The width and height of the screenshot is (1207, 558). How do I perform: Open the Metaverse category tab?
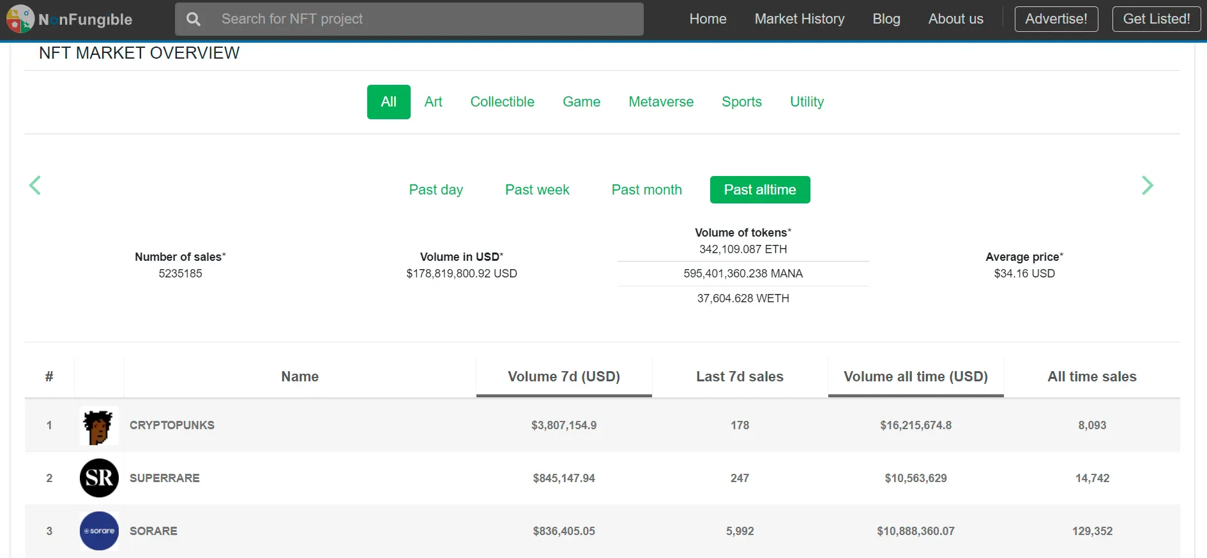661,102
